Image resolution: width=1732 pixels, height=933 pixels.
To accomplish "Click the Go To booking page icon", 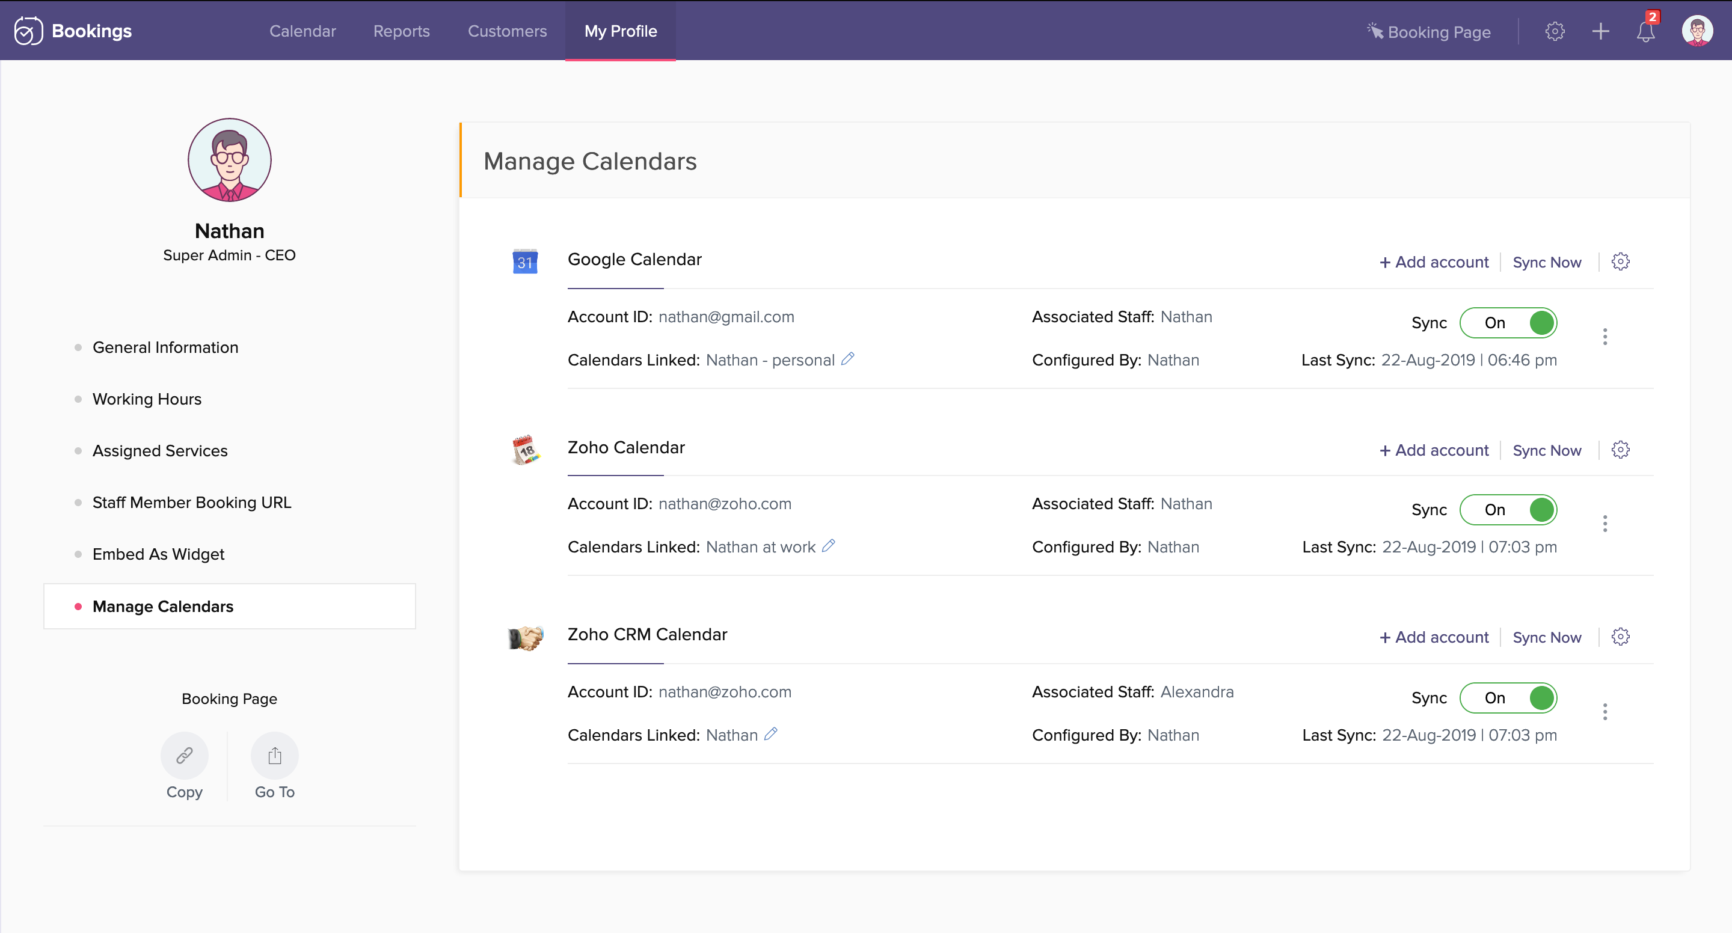I will (x=274, y=756).
